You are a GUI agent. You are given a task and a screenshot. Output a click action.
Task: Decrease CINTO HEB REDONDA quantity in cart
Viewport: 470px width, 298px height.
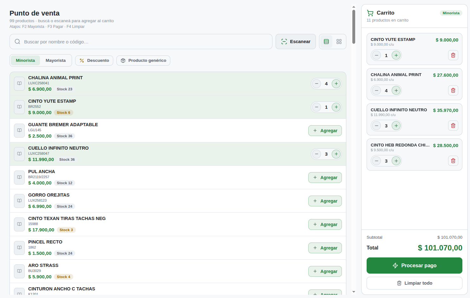(376, 161)
